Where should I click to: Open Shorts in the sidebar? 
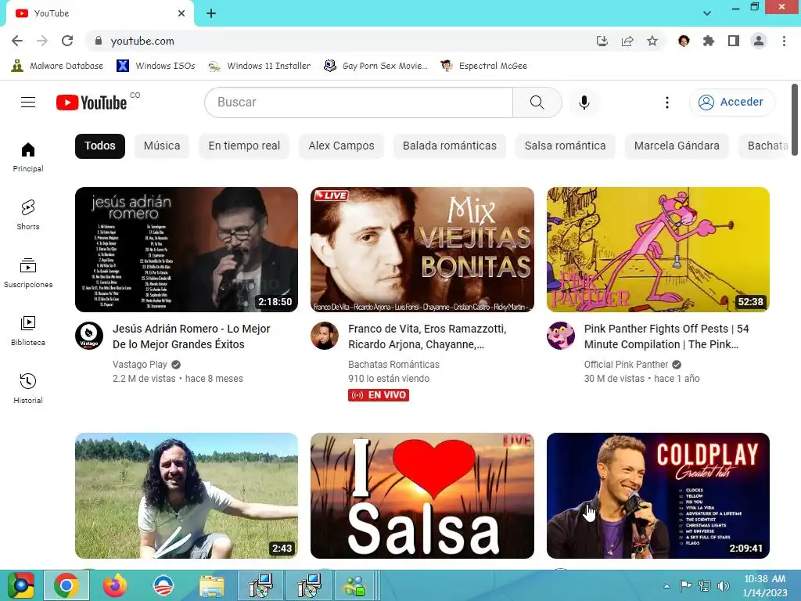coord(28,214)
